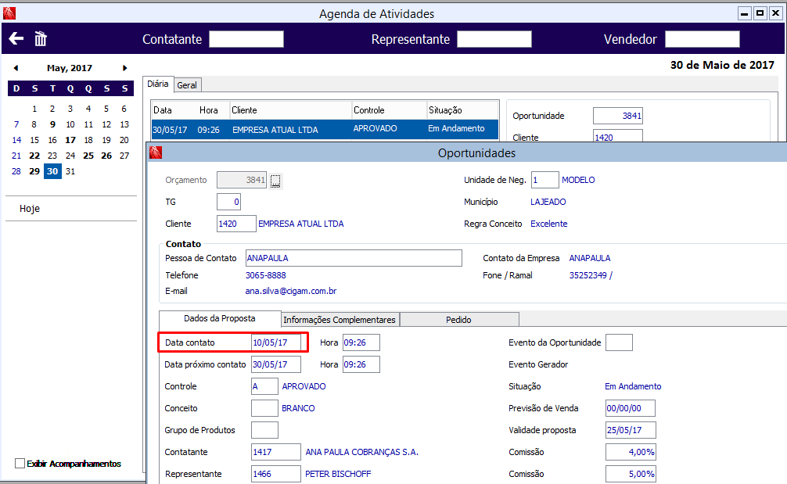Select day 29 in calendar
787x484 pixels.
[x=34, y=171]
